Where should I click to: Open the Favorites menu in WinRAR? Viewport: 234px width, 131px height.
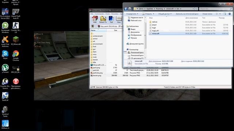[115, 14]
